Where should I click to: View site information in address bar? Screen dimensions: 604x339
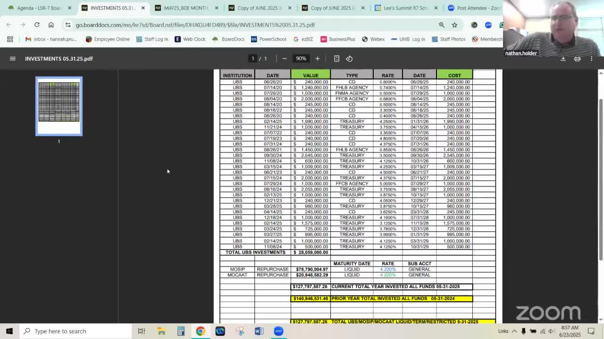click(x=68, y=24)
